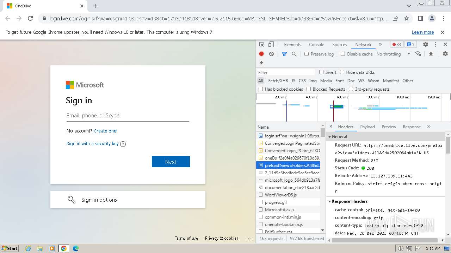Viewport: 451px width, 253px height.
Task: Open security key help question mark
Action: point(123,144)
